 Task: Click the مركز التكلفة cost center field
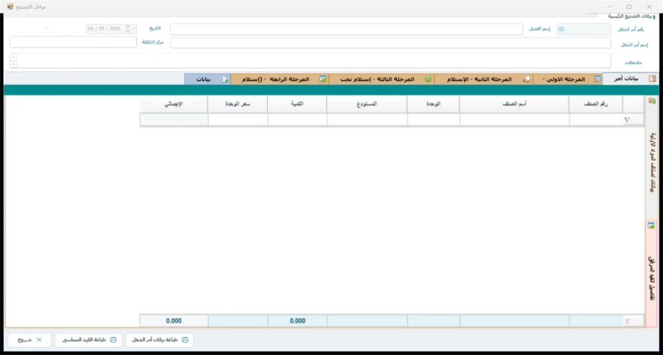[73, 42]
